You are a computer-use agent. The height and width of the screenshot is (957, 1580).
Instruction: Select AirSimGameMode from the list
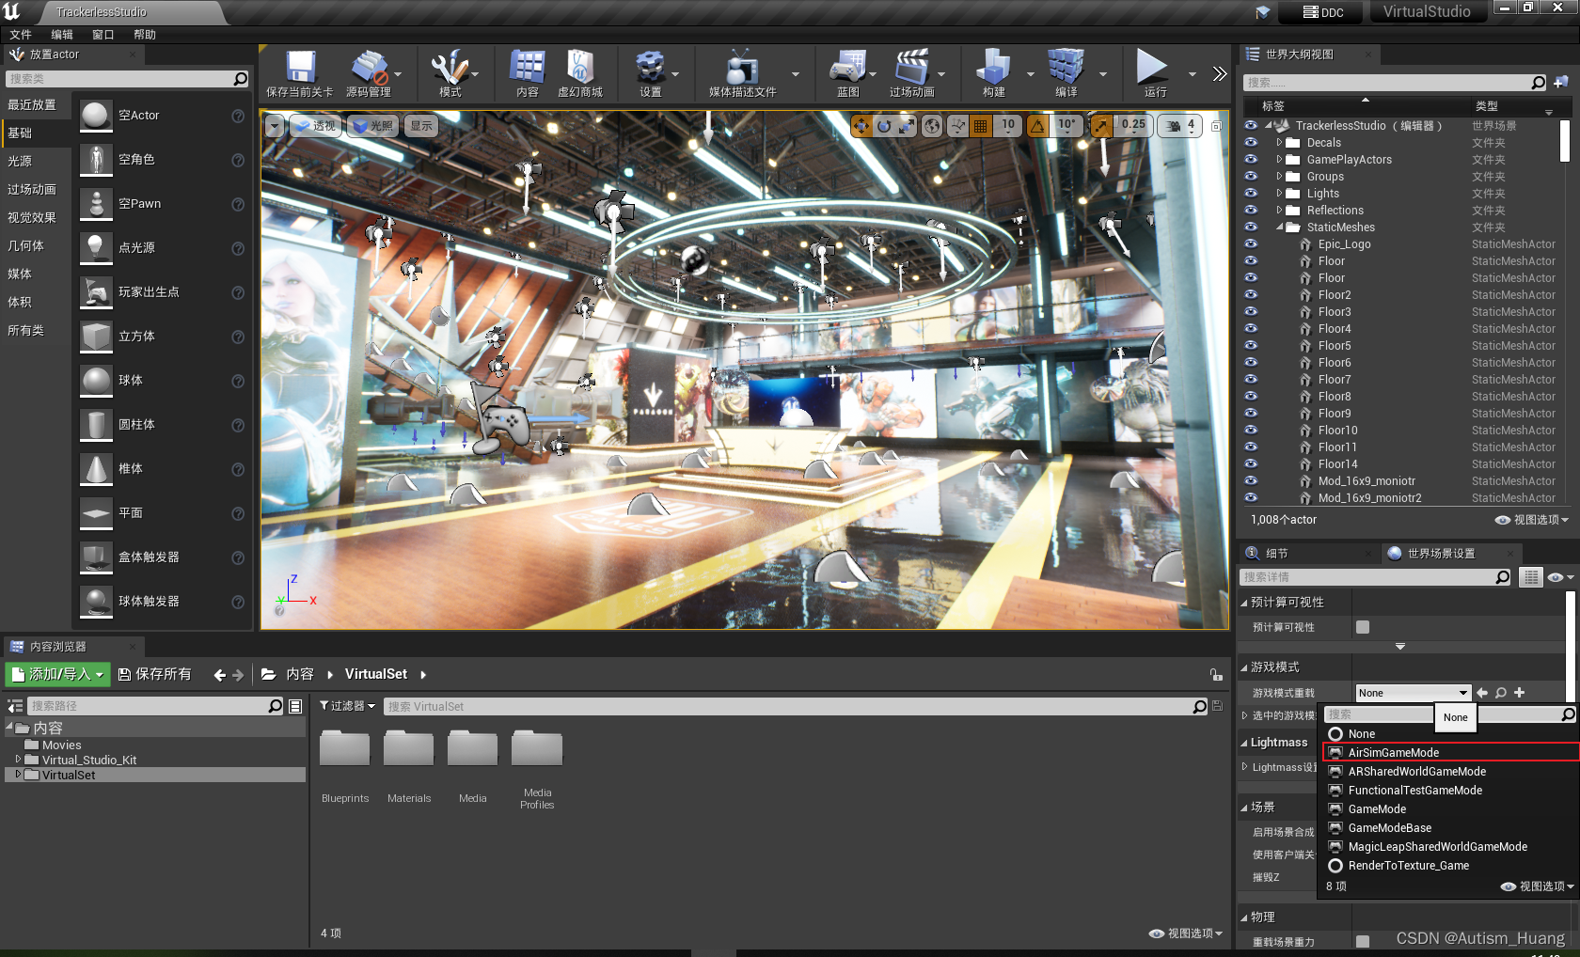point(1393,753)
